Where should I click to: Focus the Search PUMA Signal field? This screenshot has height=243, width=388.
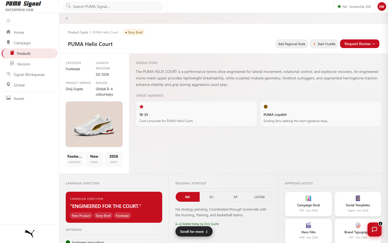point(113,6)
